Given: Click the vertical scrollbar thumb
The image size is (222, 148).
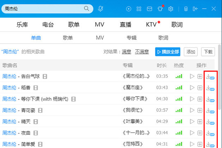Looking at the screenshot, I should pos(220,77).
